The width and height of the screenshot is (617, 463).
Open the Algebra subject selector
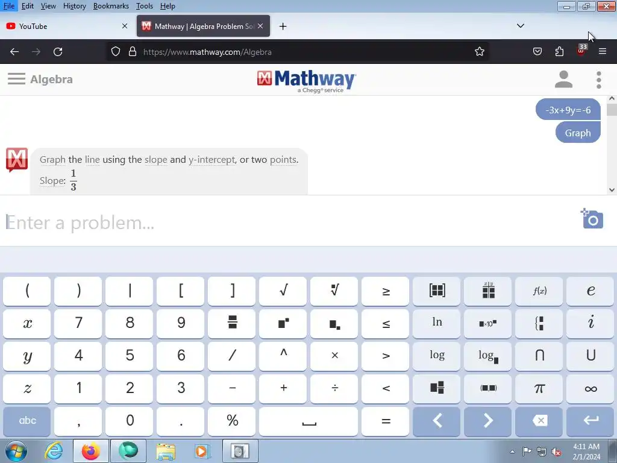52,79
